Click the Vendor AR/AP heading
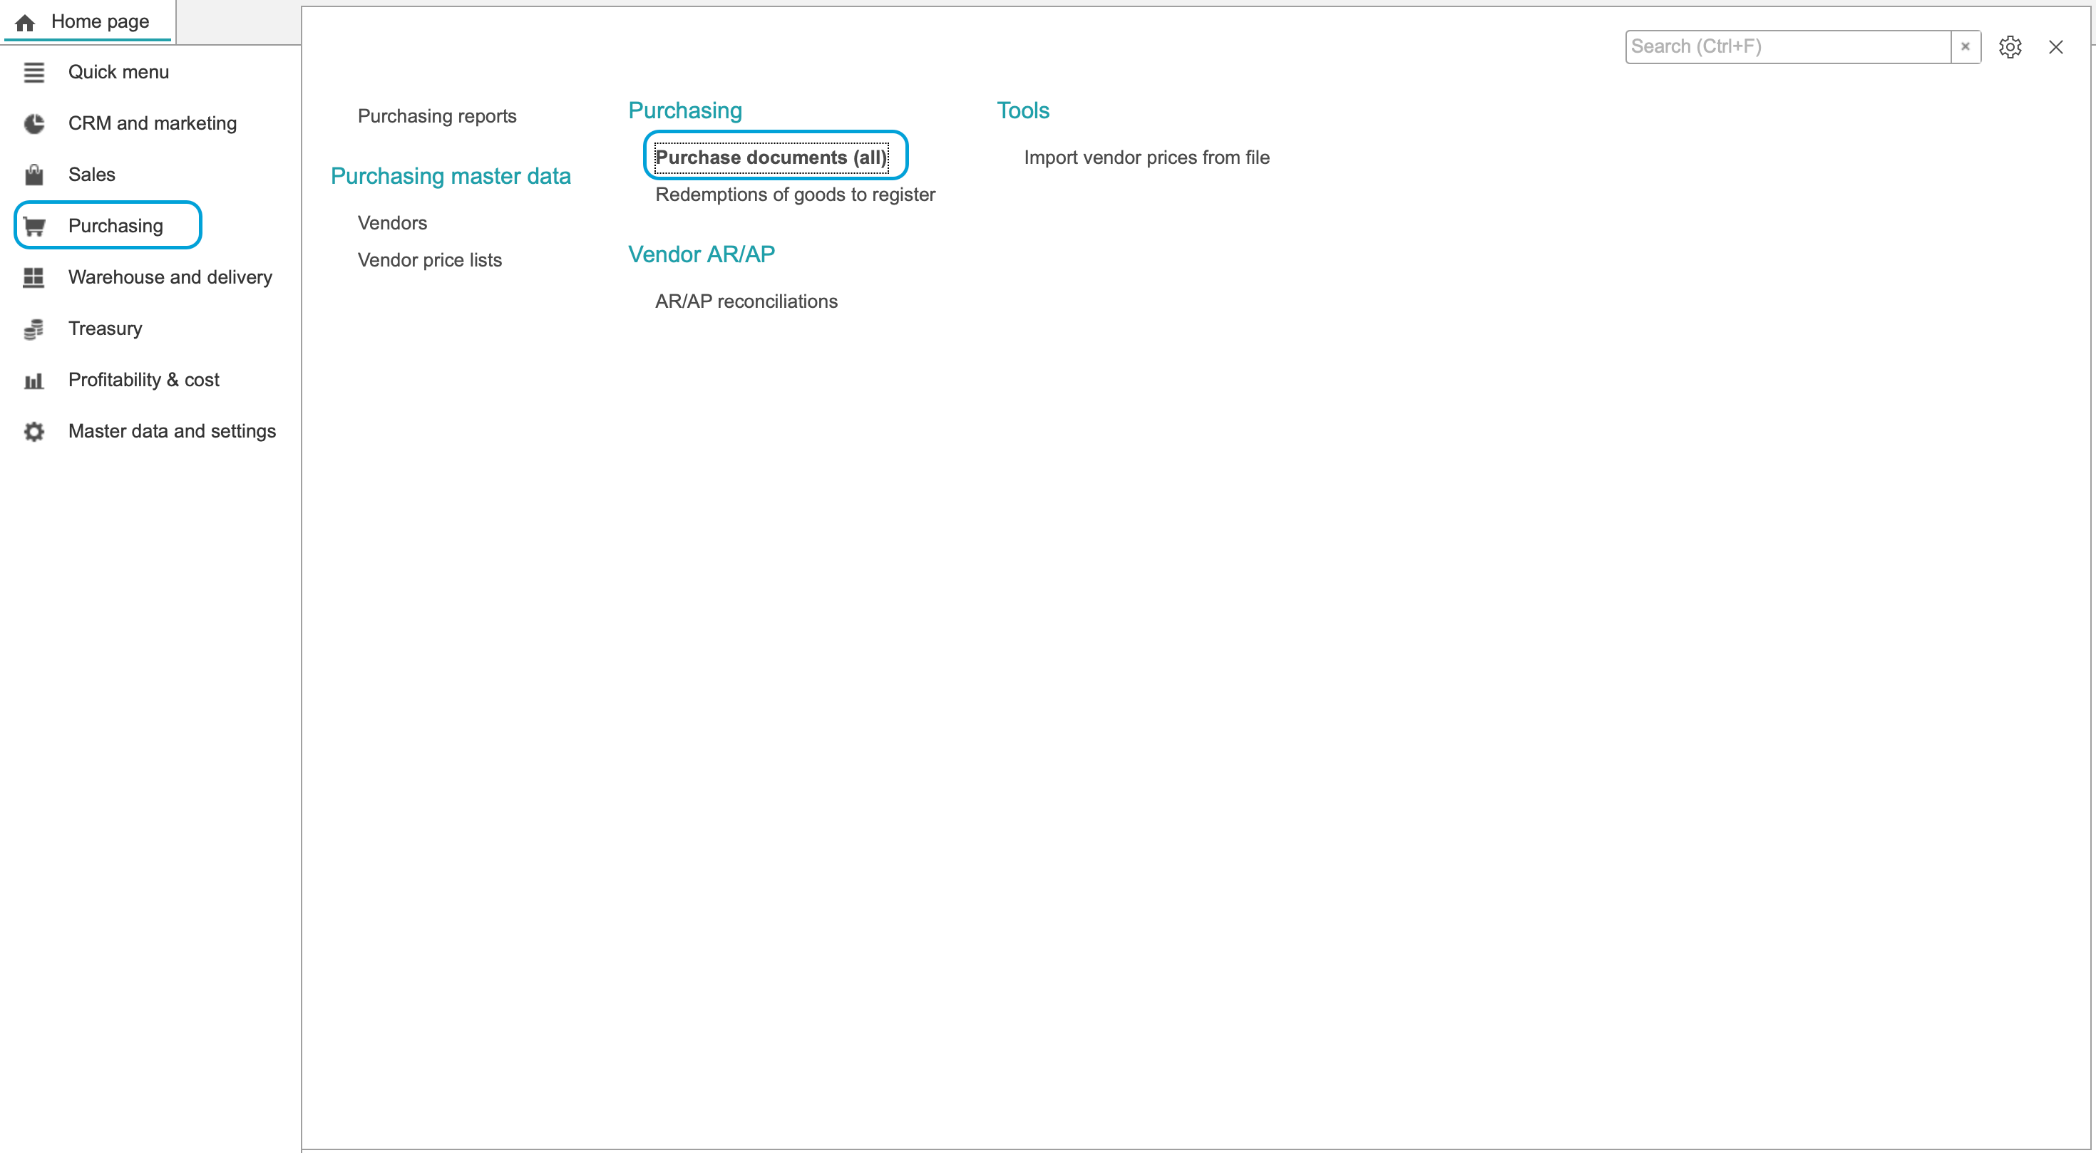2096x1153 pixels. pos(702,254)
